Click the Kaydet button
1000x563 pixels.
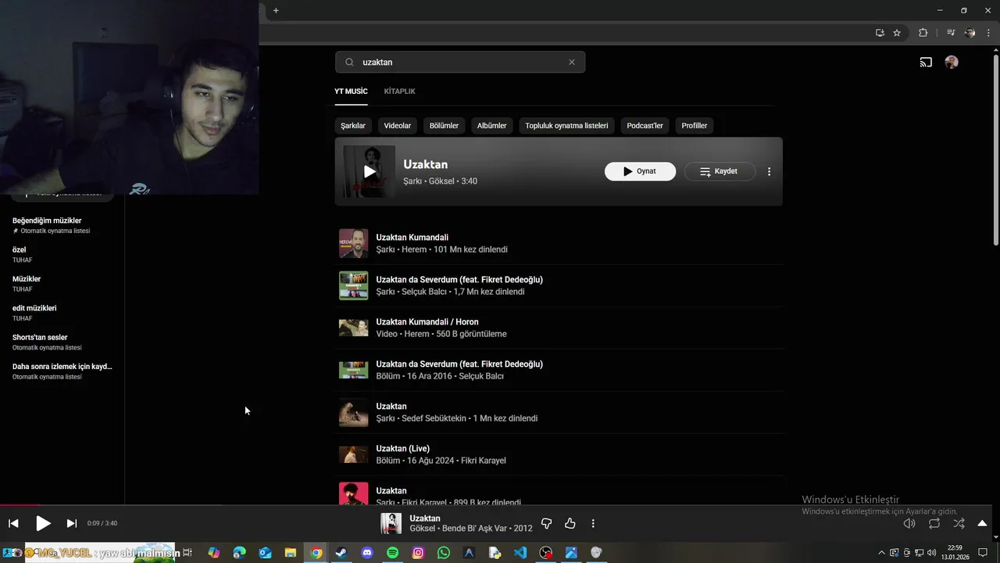[x=720, y=171]
